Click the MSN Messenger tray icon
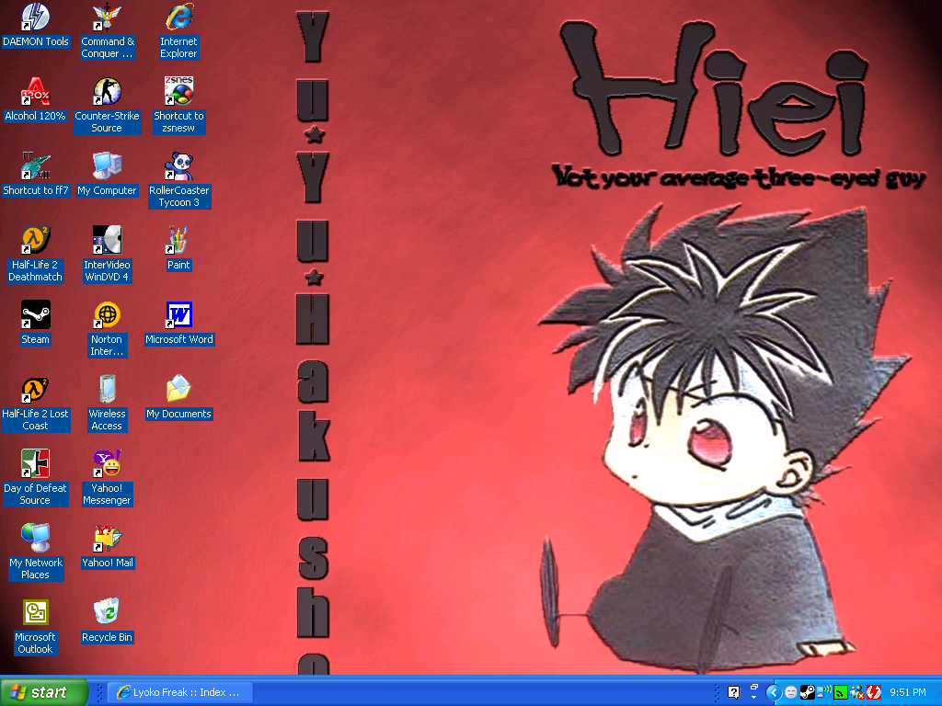This screenshot has height=706, width=942. pyautogui.click(x=857, y=692)
